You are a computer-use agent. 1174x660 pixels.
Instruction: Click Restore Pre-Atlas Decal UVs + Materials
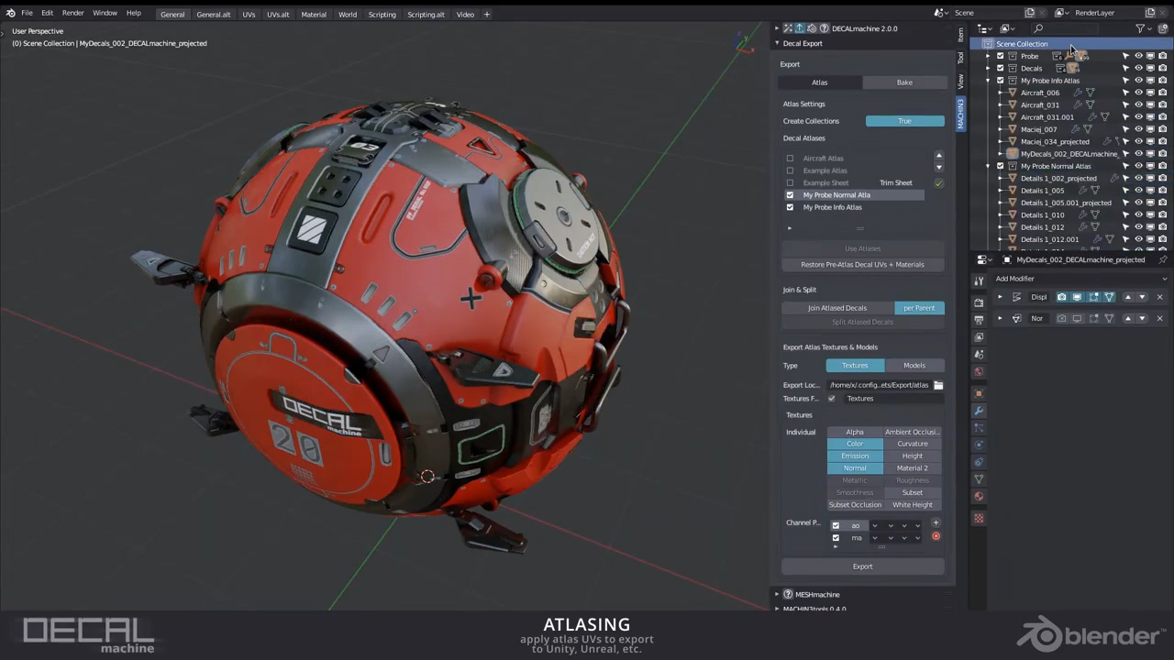(862, 265)
